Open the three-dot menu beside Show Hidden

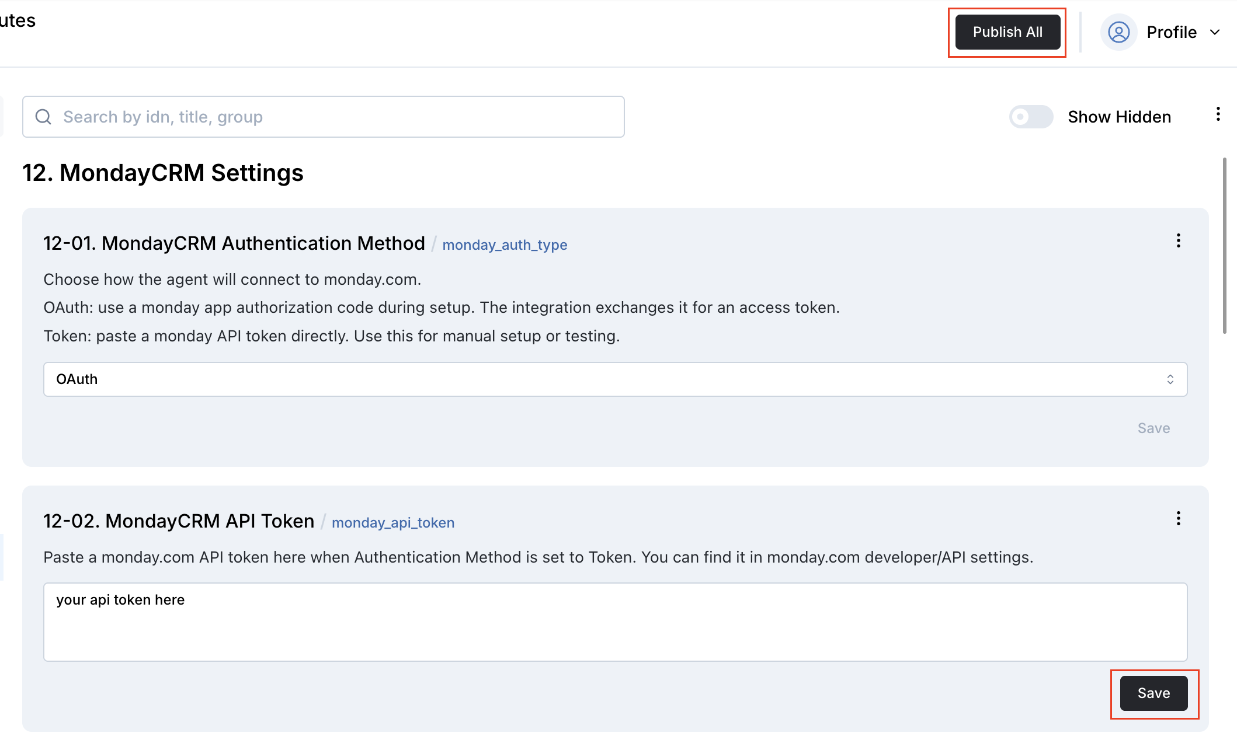[1218, 114]
